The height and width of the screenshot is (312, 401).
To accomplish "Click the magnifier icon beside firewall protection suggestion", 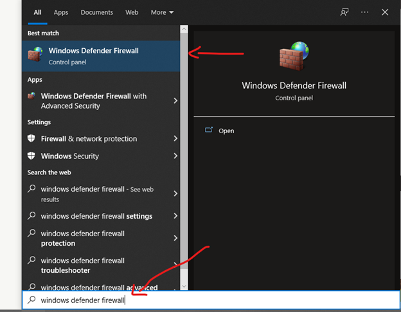I will coord(31,233).
